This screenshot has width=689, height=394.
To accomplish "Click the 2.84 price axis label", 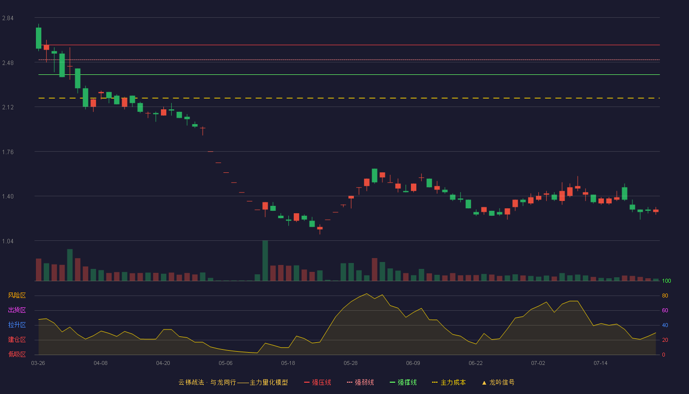I will [x=8, y=18].
